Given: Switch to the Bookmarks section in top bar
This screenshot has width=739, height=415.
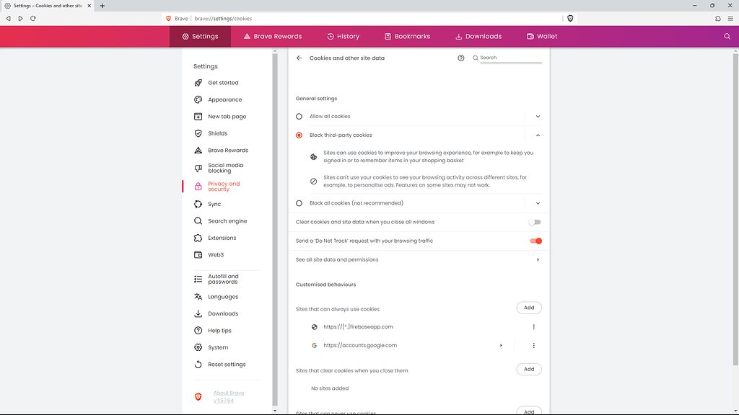Looking at the screenshot, I should click(x=407, y=35).
